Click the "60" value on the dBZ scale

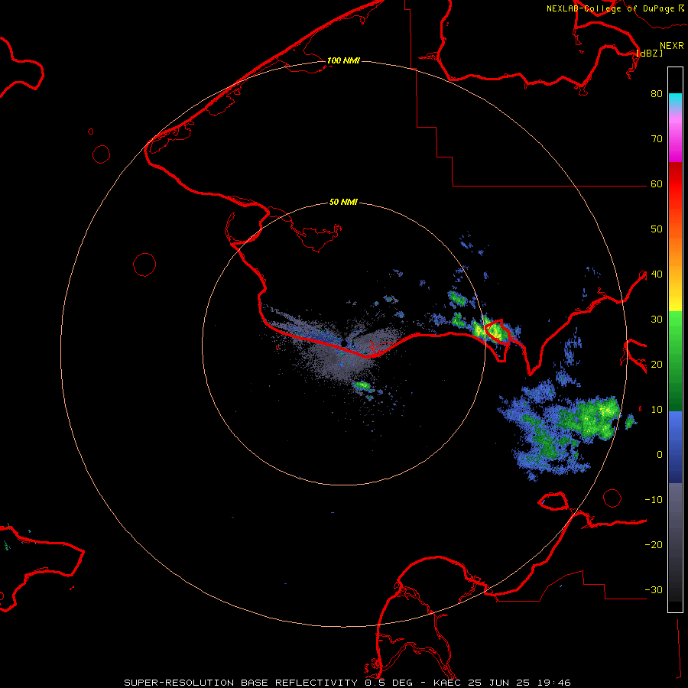coord(657,183)
